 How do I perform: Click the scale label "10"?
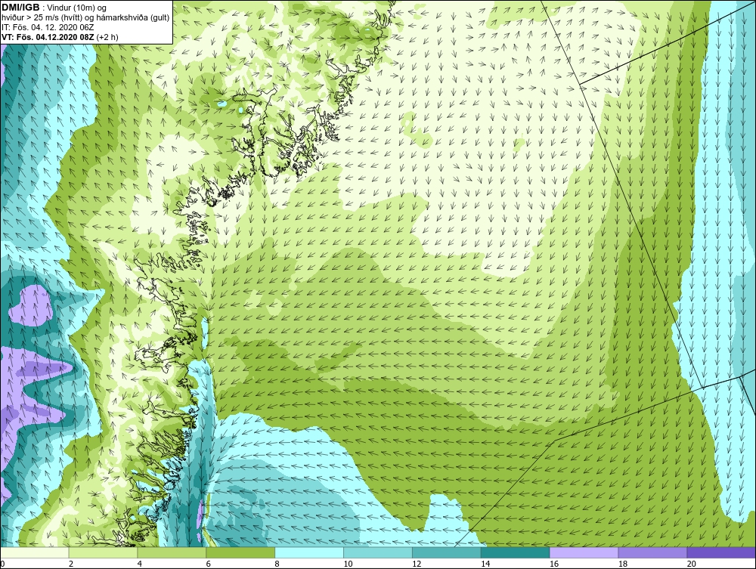348,564
